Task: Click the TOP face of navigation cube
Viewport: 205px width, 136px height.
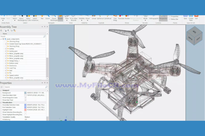Action: click(194, 32)
